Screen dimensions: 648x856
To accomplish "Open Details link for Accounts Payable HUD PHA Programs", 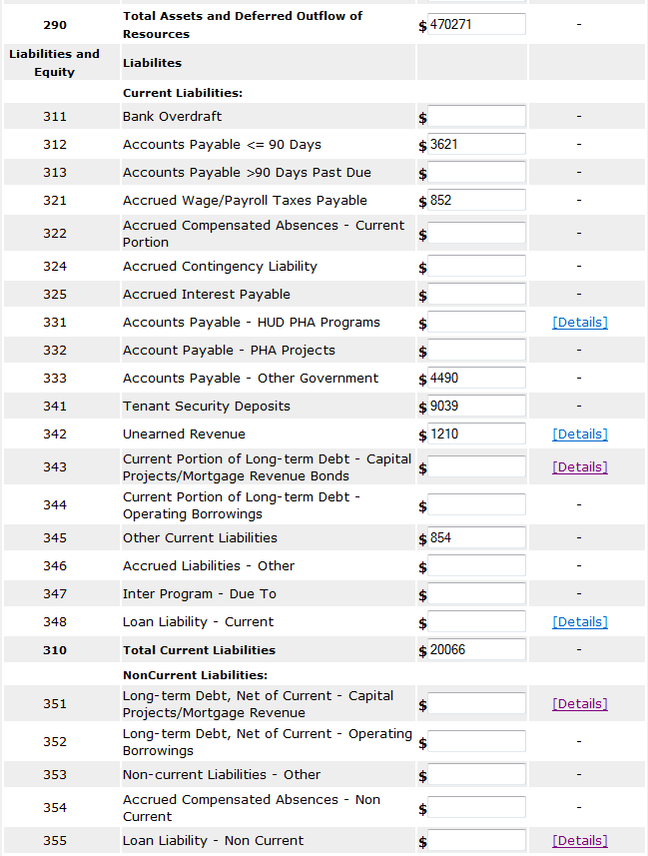I will pyautogui.click(x=579, y=323).
